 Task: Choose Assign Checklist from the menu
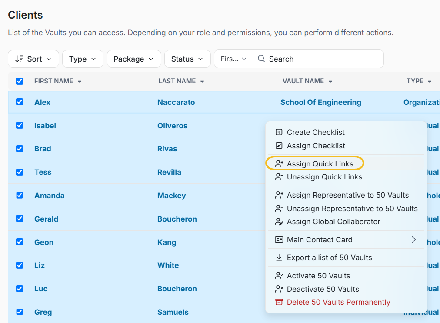tap(346, 146)
